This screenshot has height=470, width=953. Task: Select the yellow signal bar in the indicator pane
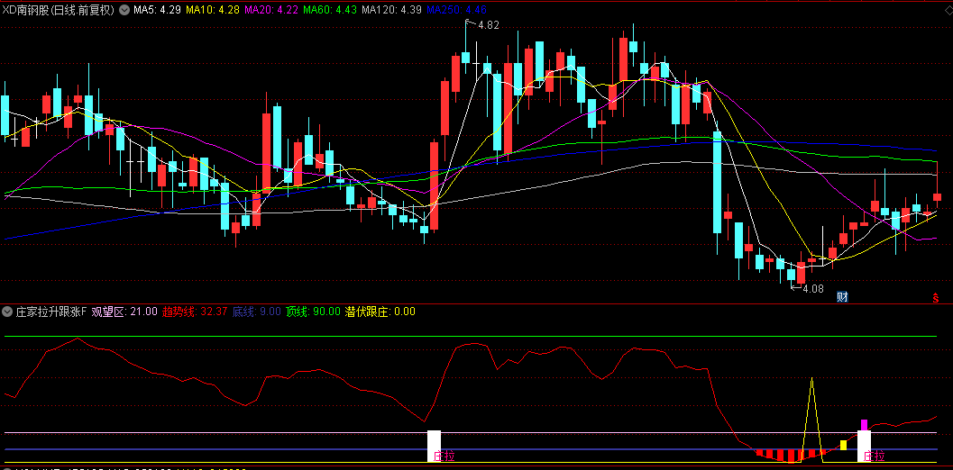coord(843,445)
